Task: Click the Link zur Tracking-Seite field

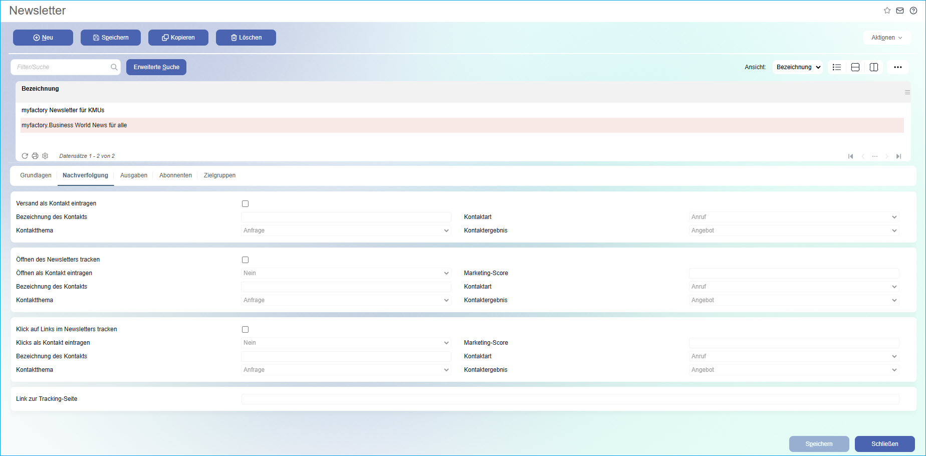Action: pos(570,399)
